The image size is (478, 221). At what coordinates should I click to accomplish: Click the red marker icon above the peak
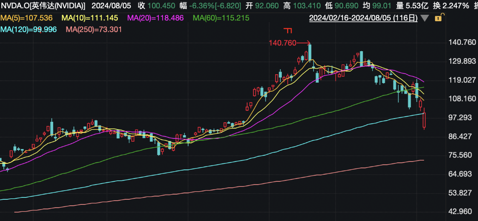click(x=288, y=31)
